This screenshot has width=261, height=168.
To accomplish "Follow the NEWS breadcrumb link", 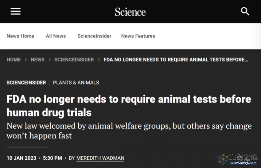I will tap(38, 60).
